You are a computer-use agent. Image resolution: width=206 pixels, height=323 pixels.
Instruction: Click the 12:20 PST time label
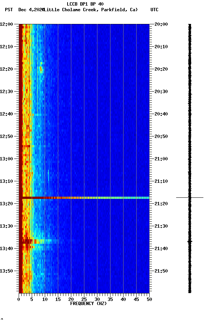[6, 69]
